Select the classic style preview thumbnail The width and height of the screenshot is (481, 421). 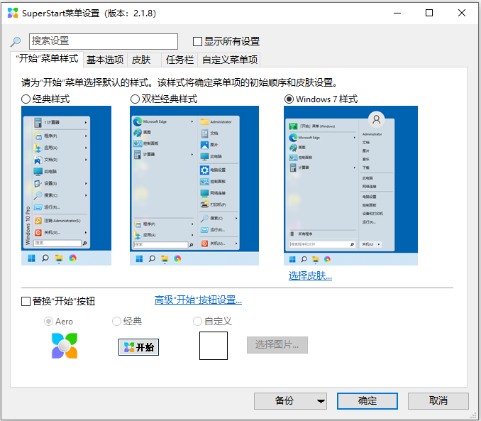pos(66,185)
